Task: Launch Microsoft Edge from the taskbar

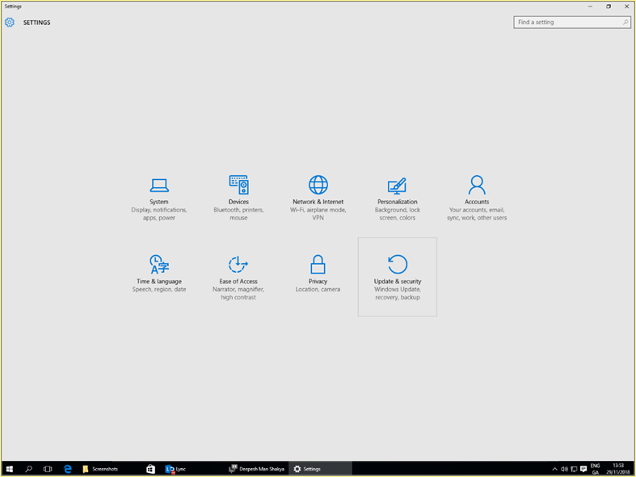Action: (x=69, y=469)
